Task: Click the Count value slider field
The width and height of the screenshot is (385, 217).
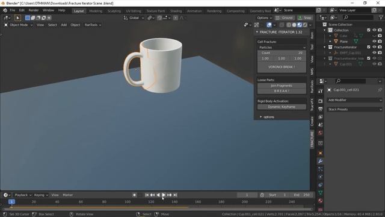Action: coord(282,53)
